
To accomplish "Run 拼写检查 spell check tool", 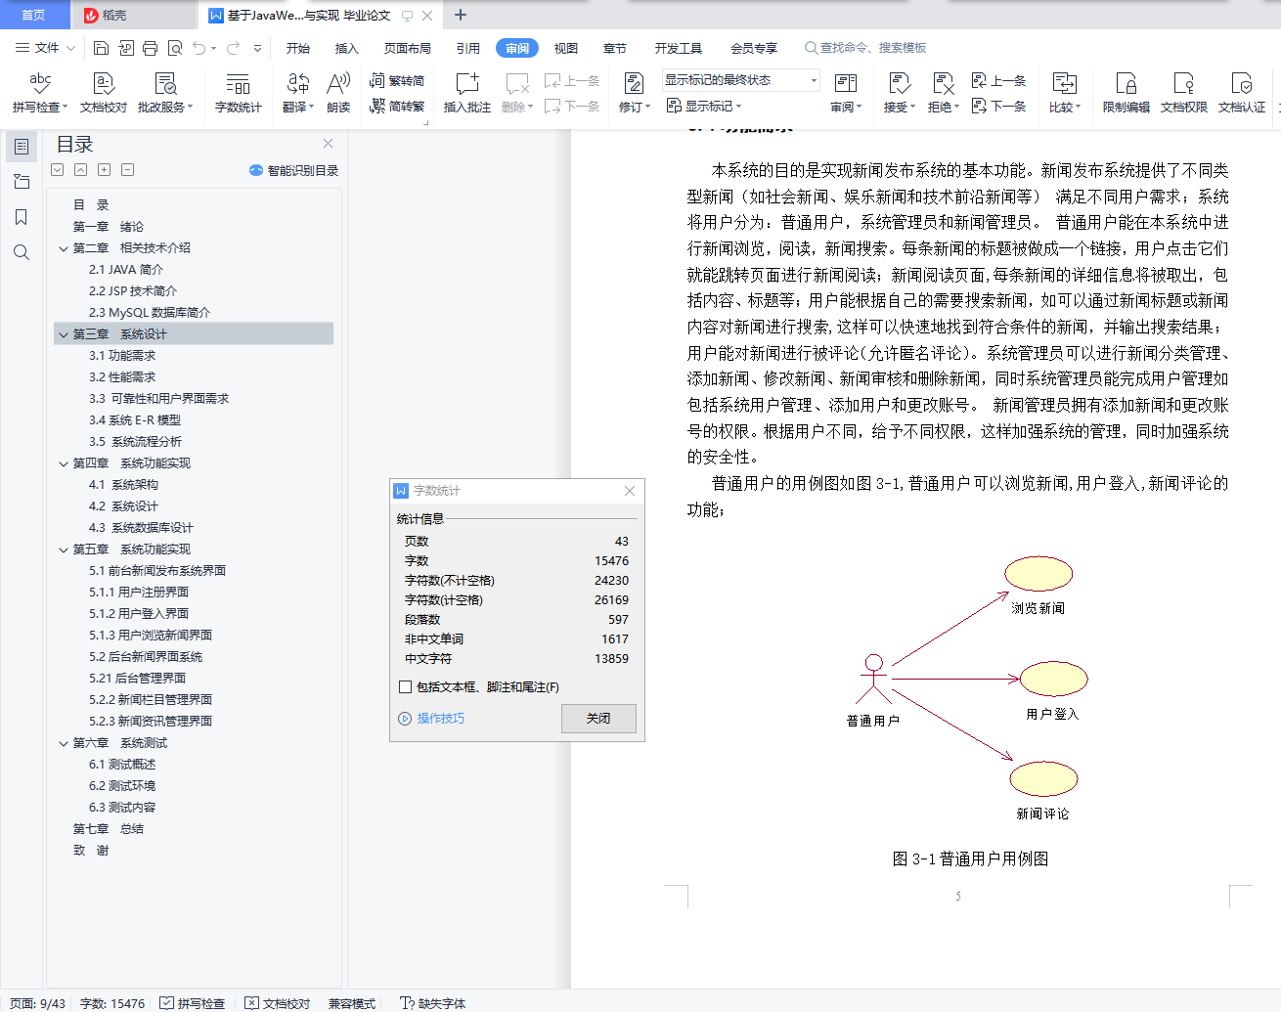I will [39, 93].
